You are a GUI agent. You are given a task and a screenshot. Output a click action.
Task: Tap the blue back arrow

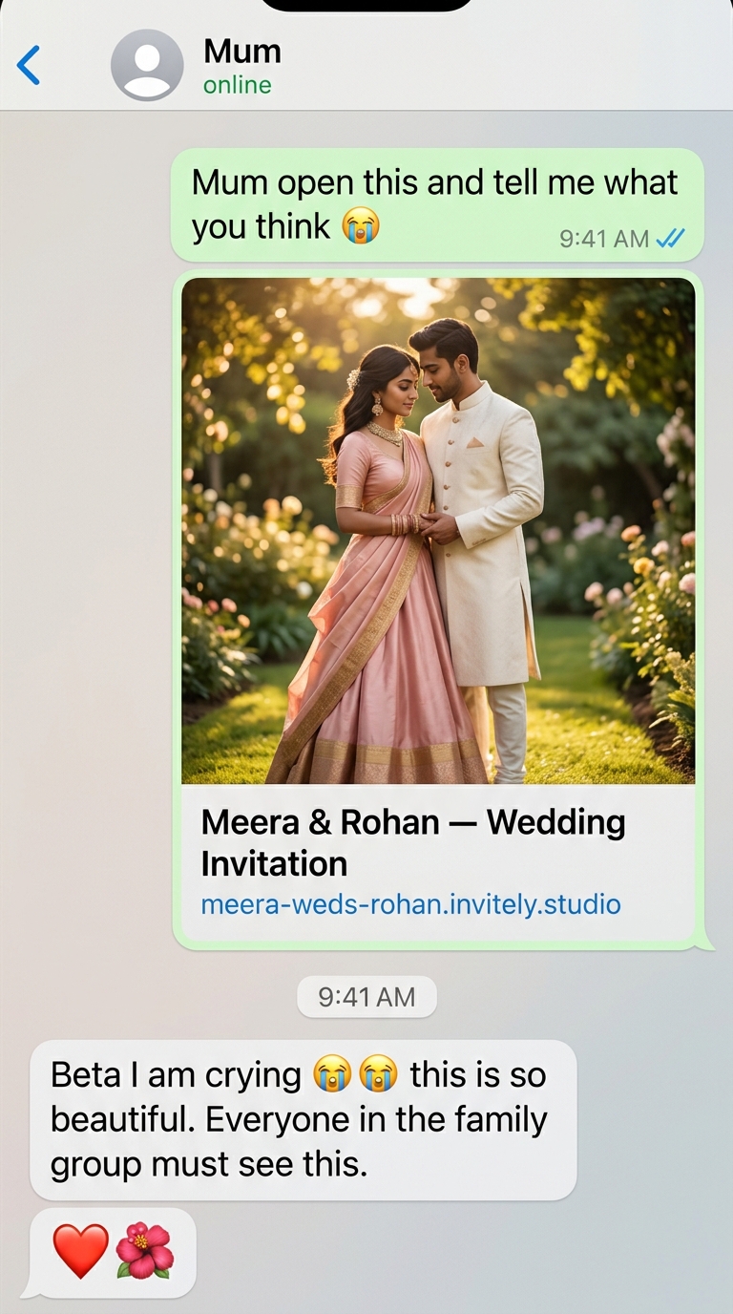pyautogui.click(x=29, y=66)
